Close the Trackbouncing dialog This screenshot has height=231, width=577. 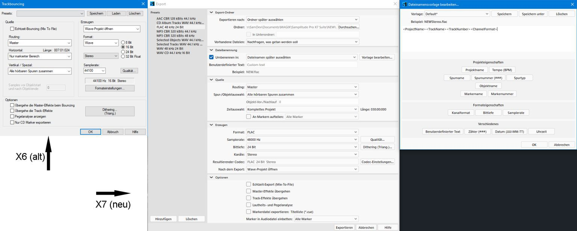tap(143, 4)
